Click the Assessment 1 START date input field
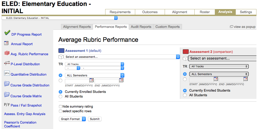Image resolution: width=258 pixels, height=129 pixels. click(x=77, y=81)
